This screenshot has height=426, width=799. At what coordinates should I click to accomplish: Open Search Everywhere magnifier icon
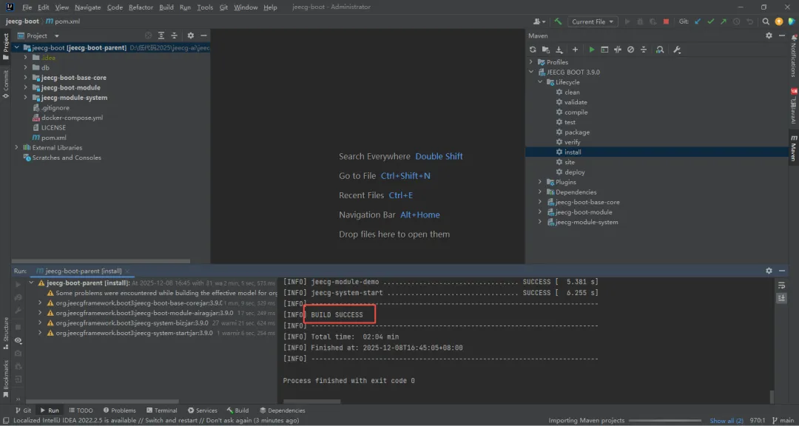[767, 21]
